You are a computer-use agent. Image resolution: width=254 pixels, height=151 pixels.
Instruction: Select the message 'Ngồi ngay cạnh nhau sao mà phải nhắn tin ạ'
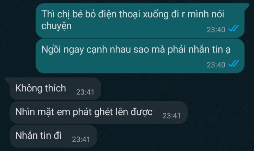click(140, 56)
